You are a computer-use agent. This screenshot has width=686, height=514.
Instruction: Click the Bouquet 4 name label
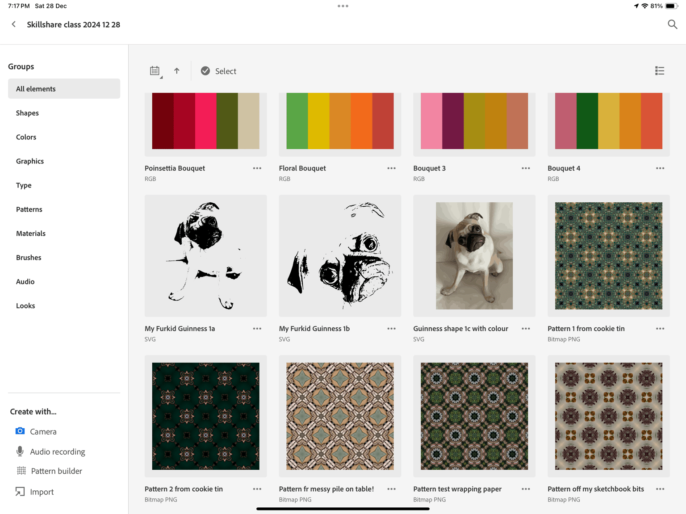point(564,168)
